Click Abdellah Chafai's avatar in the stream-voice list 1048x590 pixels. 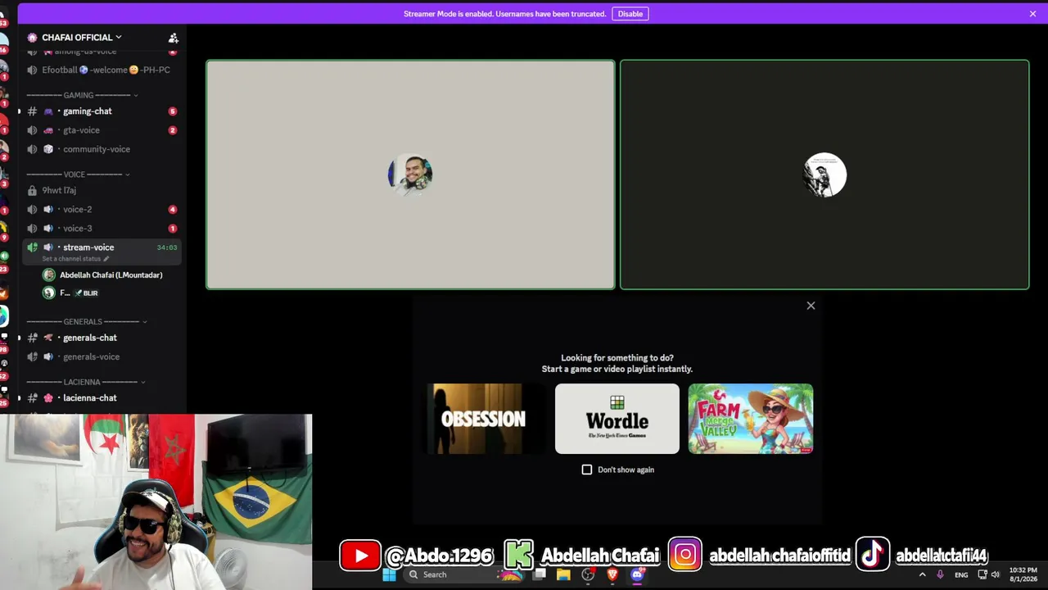(x=49, y=275)
